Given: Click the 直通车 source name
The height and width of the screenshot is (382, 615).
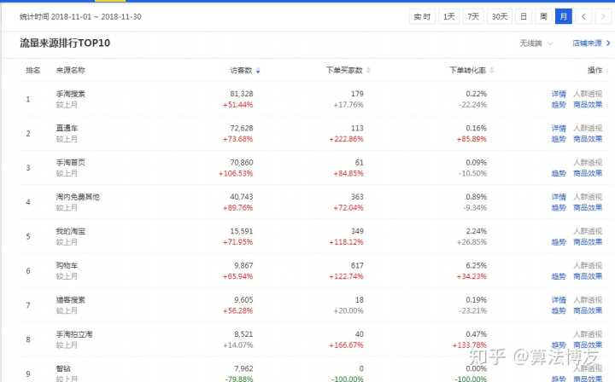Looking at the screenshot, I should 67,129.
